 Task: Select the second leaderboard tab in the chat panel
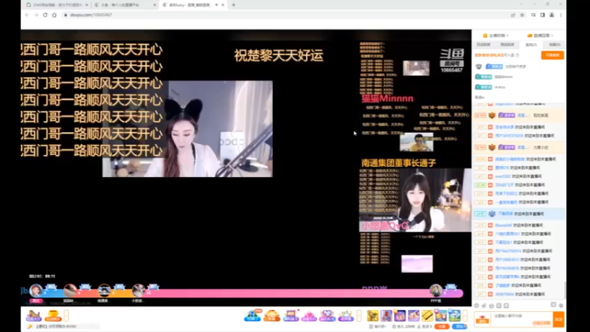click(x=507, y=44)
